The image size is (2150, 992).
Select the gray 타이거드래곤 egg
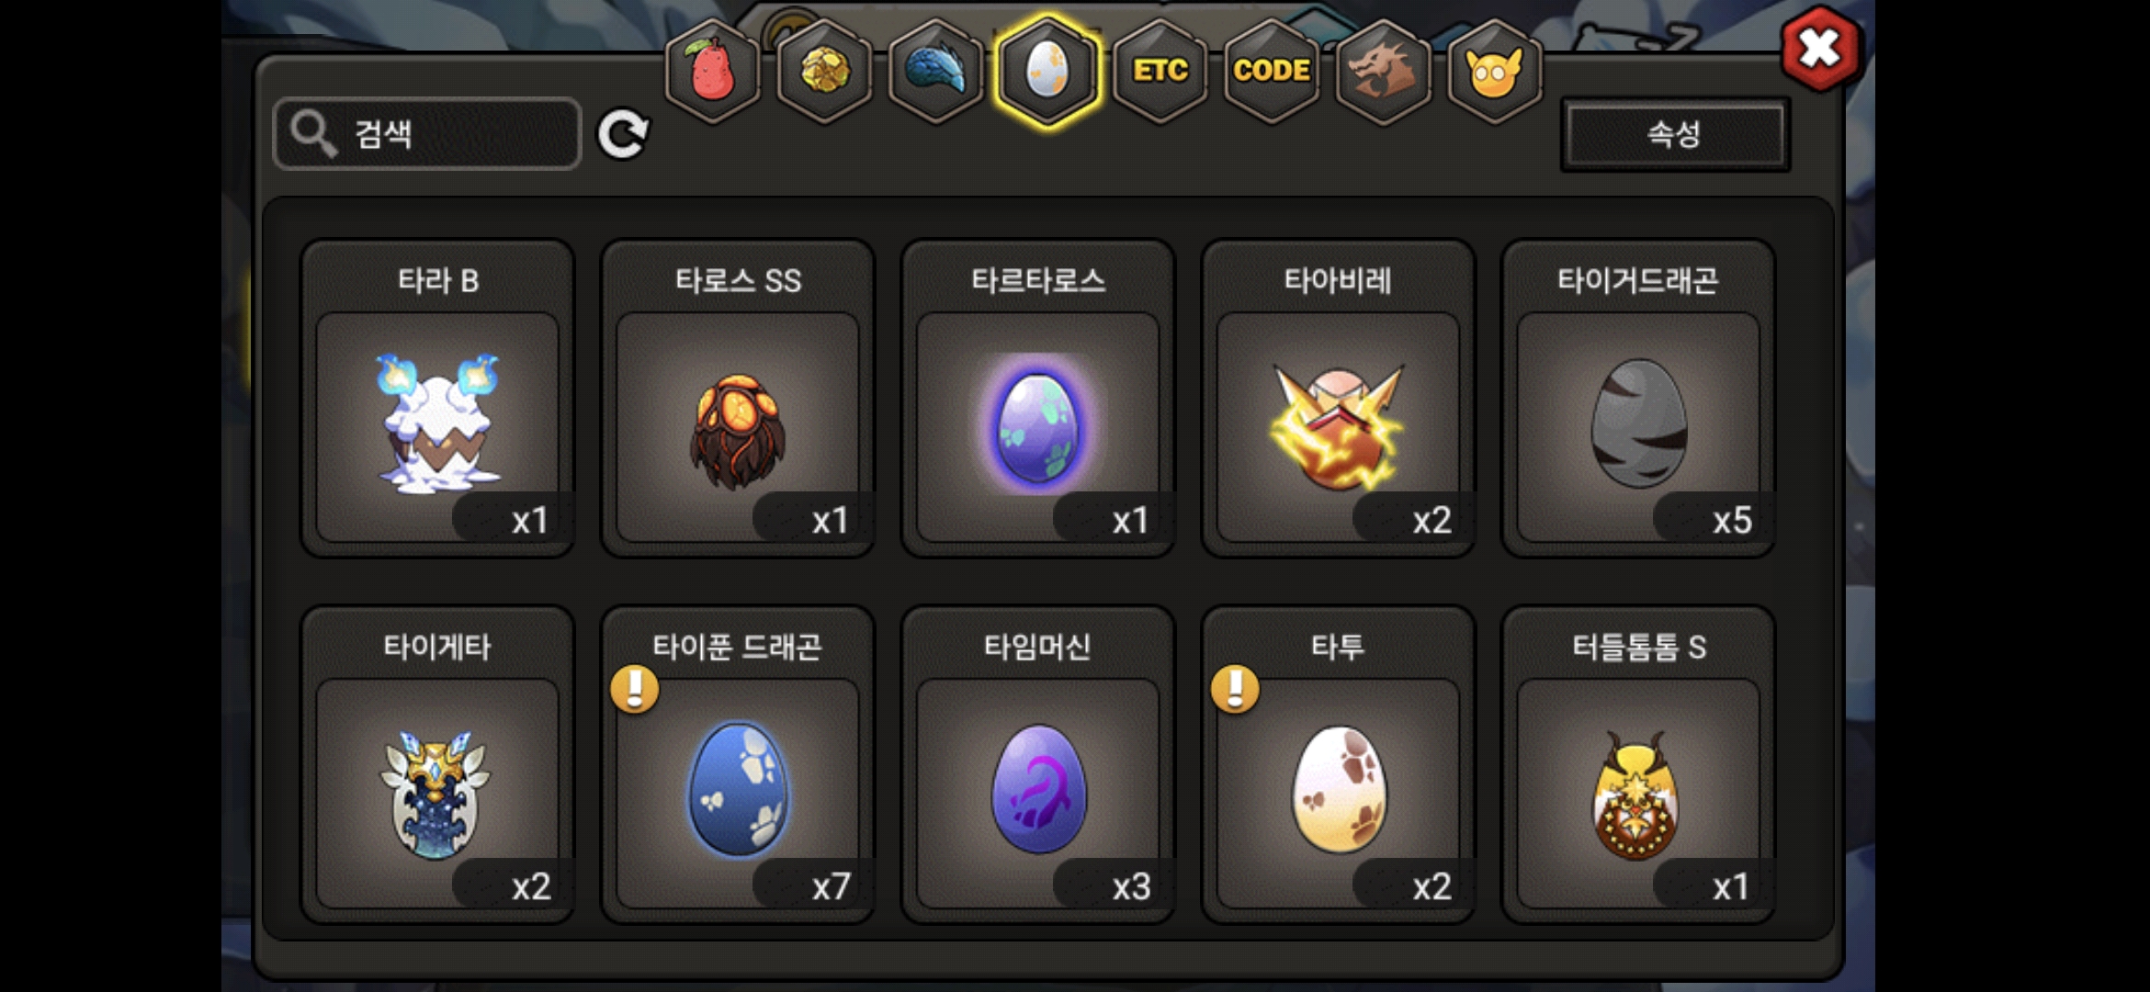click(1638, 399)
